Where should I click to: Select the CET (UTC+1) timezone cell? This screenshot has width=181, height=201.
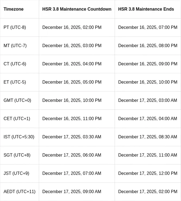tap(17, 119)
